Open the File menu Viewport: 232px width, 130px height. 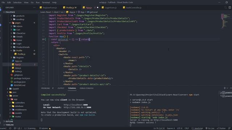point(3,3)
